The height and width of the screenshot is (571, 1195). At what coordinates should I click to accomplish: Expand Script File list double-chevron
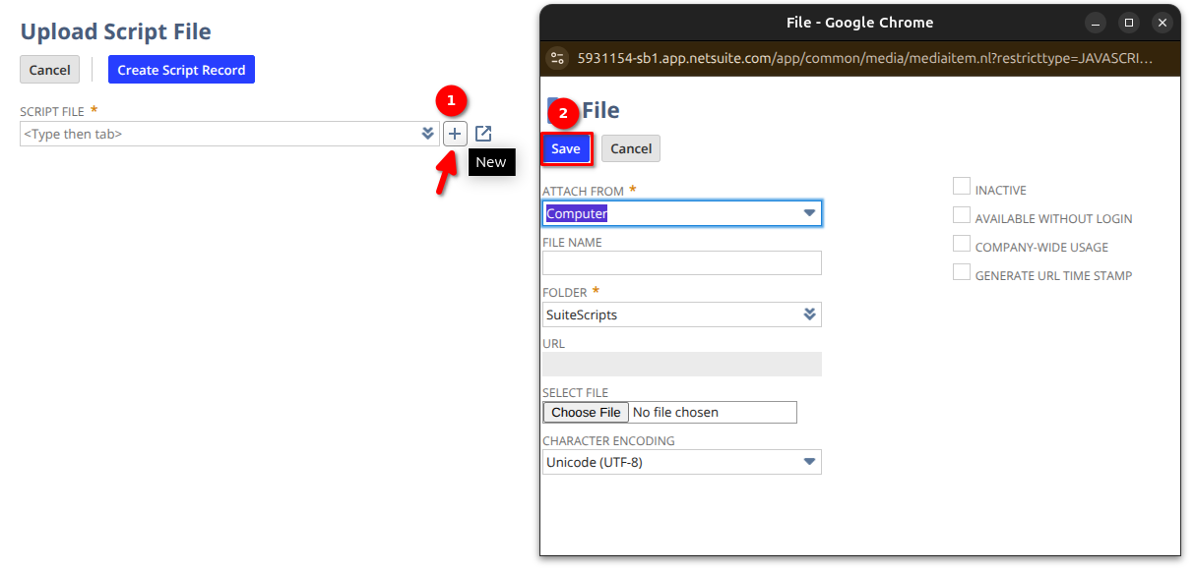(427, 134)
